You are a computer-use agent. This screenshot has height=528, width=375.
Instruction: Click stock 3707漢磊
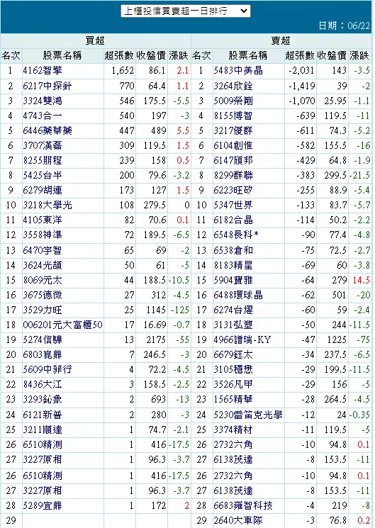click(43, 145)
